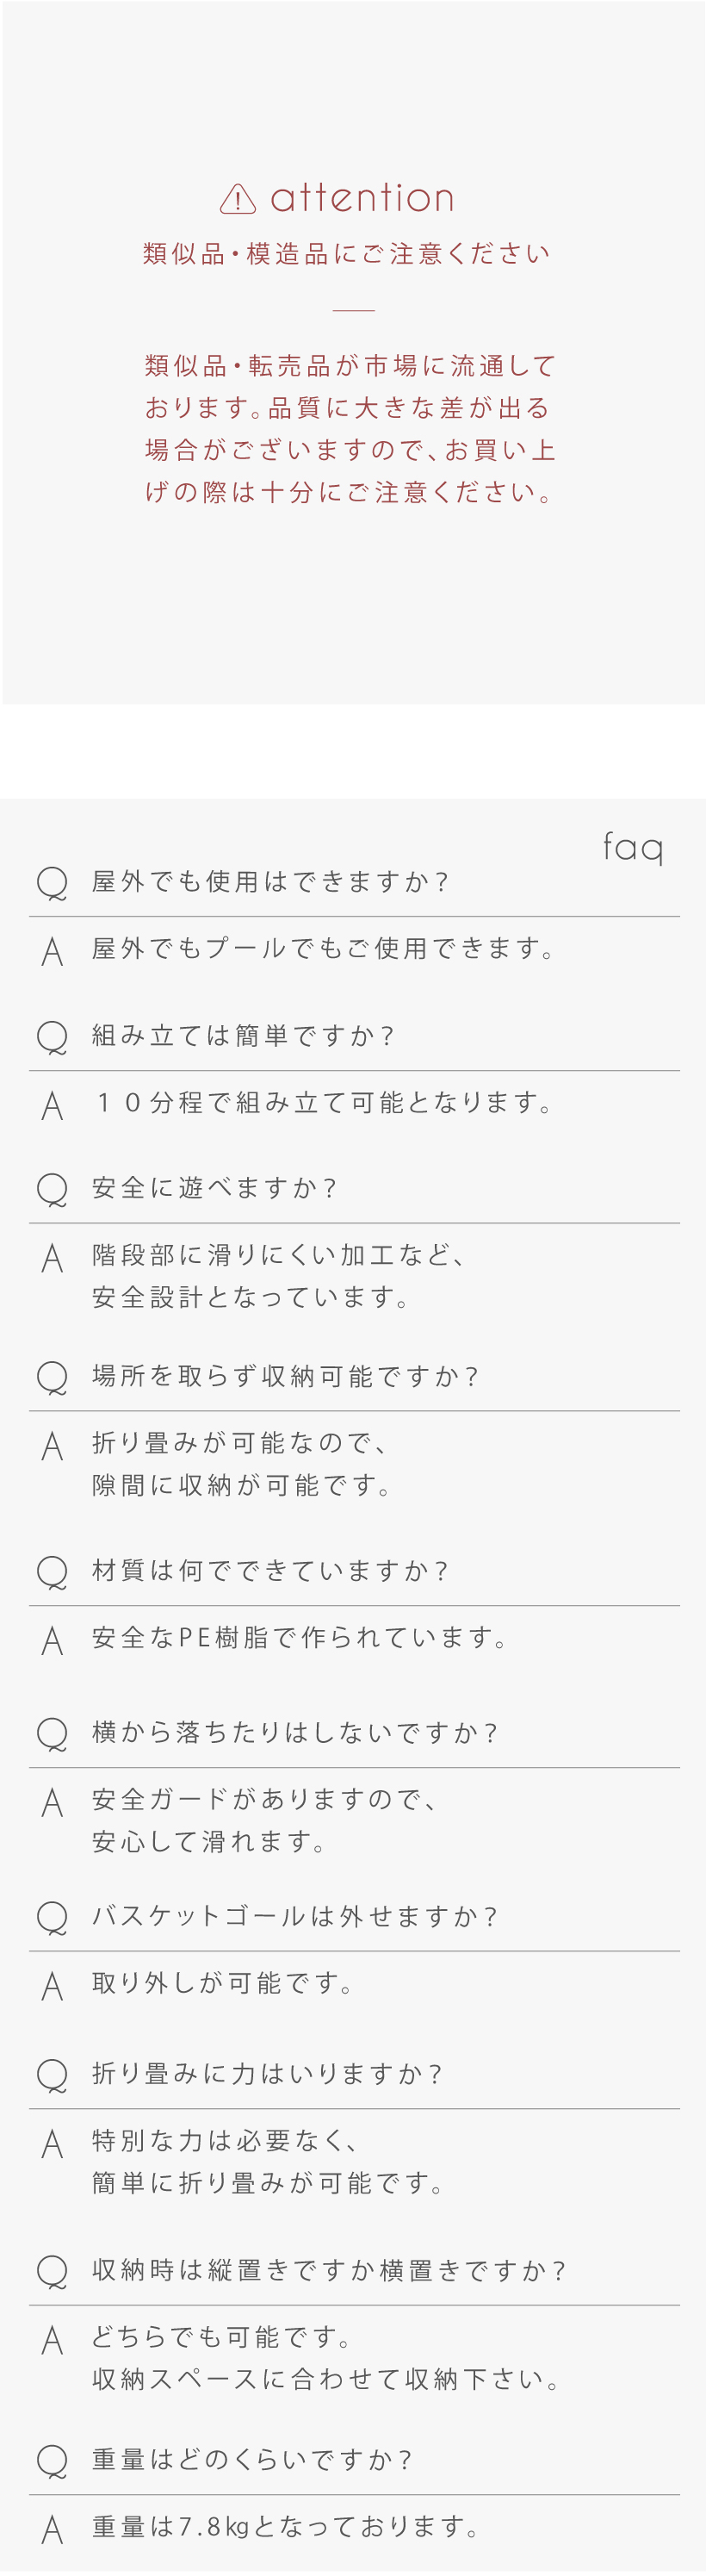Click the attention heading text
This screenshot has width=706, height=2576.
click(362, 198)
